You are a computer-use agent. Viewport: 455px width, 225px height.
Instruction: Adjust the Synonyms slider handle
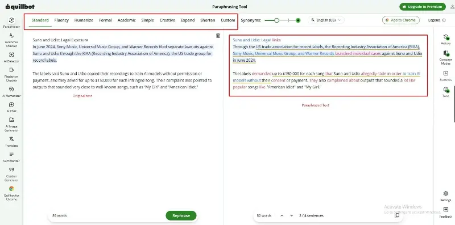point(277,20)
